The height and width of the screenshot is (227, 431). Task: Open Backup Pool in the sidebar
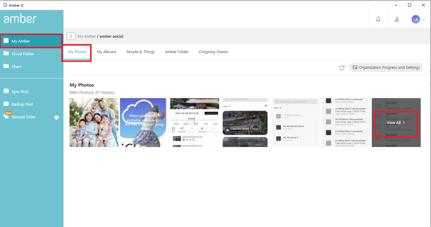(x=31, y=104)
